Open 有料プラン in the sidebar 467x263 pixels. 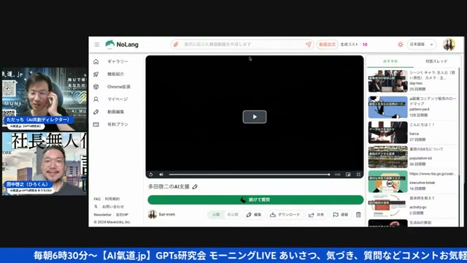click(118, 124)
